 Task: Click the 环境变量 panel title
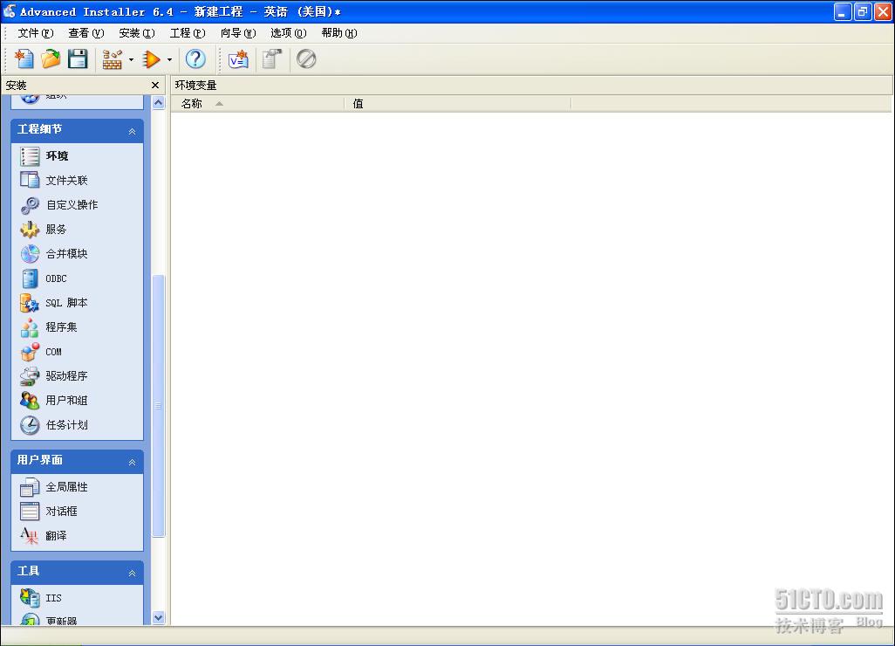pos(195,85)
